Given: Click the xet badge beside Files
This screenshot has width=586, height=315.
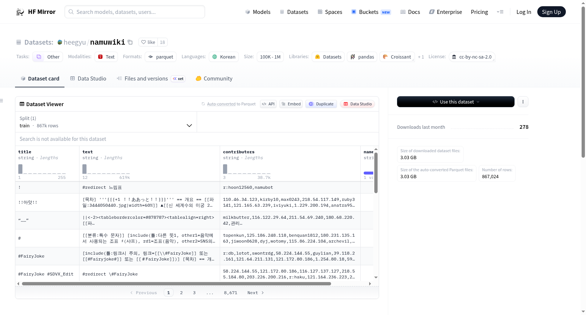Looking at the screenshot, I should 178,79.
